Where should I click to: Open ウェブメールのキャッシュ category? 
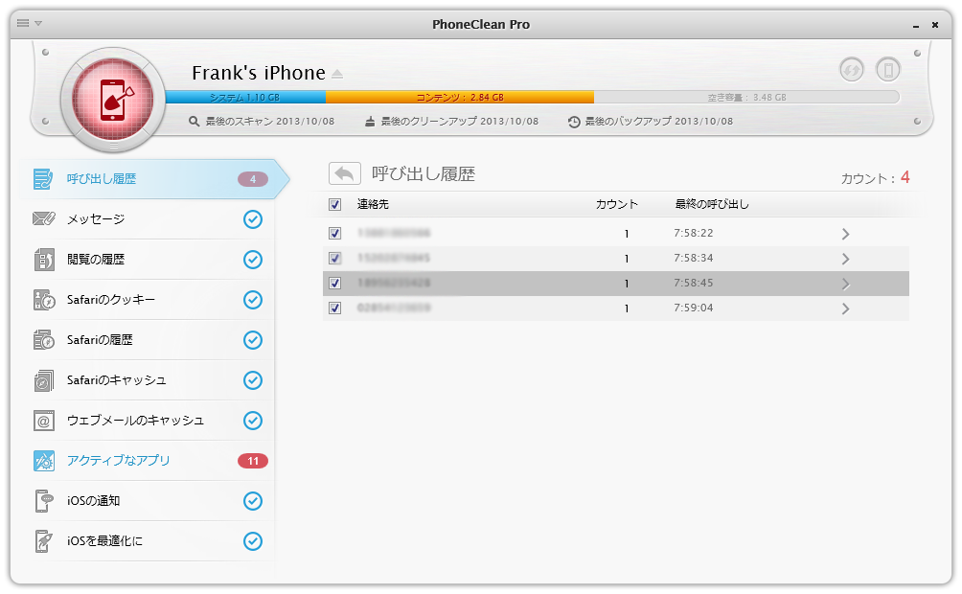point(148,421)
